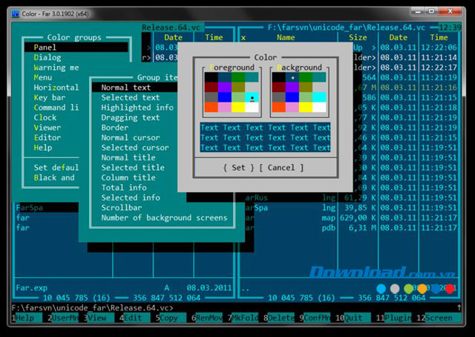The height and width of the screenshot is (337, 475).
Task: Pick the cyan background color swatch
Action: pyautogui.click(x=318, y=96)
